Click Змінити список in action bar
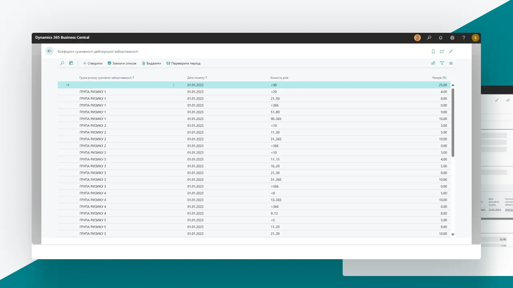Image resolution: width=513 pixels, height=288 pixels. [122, 63]
